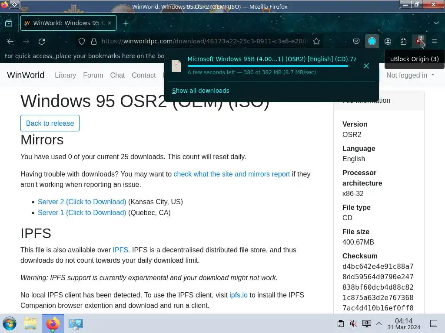Download from Server 2 Kansas City

pos(82,202)
